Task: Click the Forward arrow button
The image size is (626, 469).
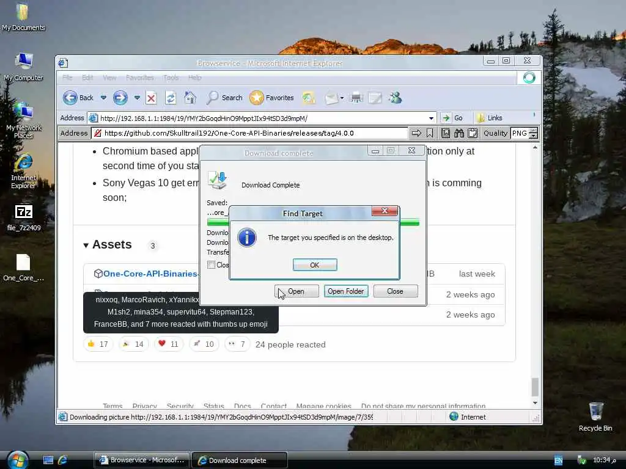Action: tap(120, 98)
